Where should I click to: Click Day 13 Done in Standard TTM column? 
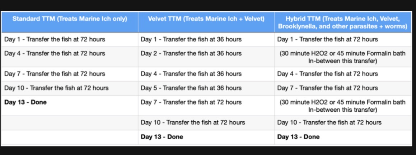point(25,102)
